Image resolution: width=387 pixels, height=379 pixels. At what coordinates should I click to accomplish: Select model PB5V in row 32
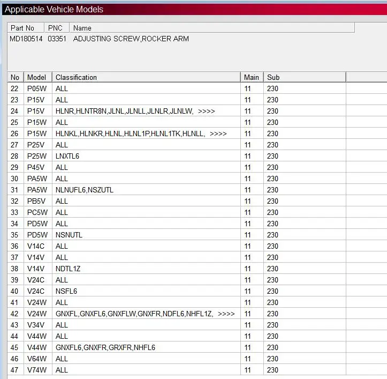[36, 201]
